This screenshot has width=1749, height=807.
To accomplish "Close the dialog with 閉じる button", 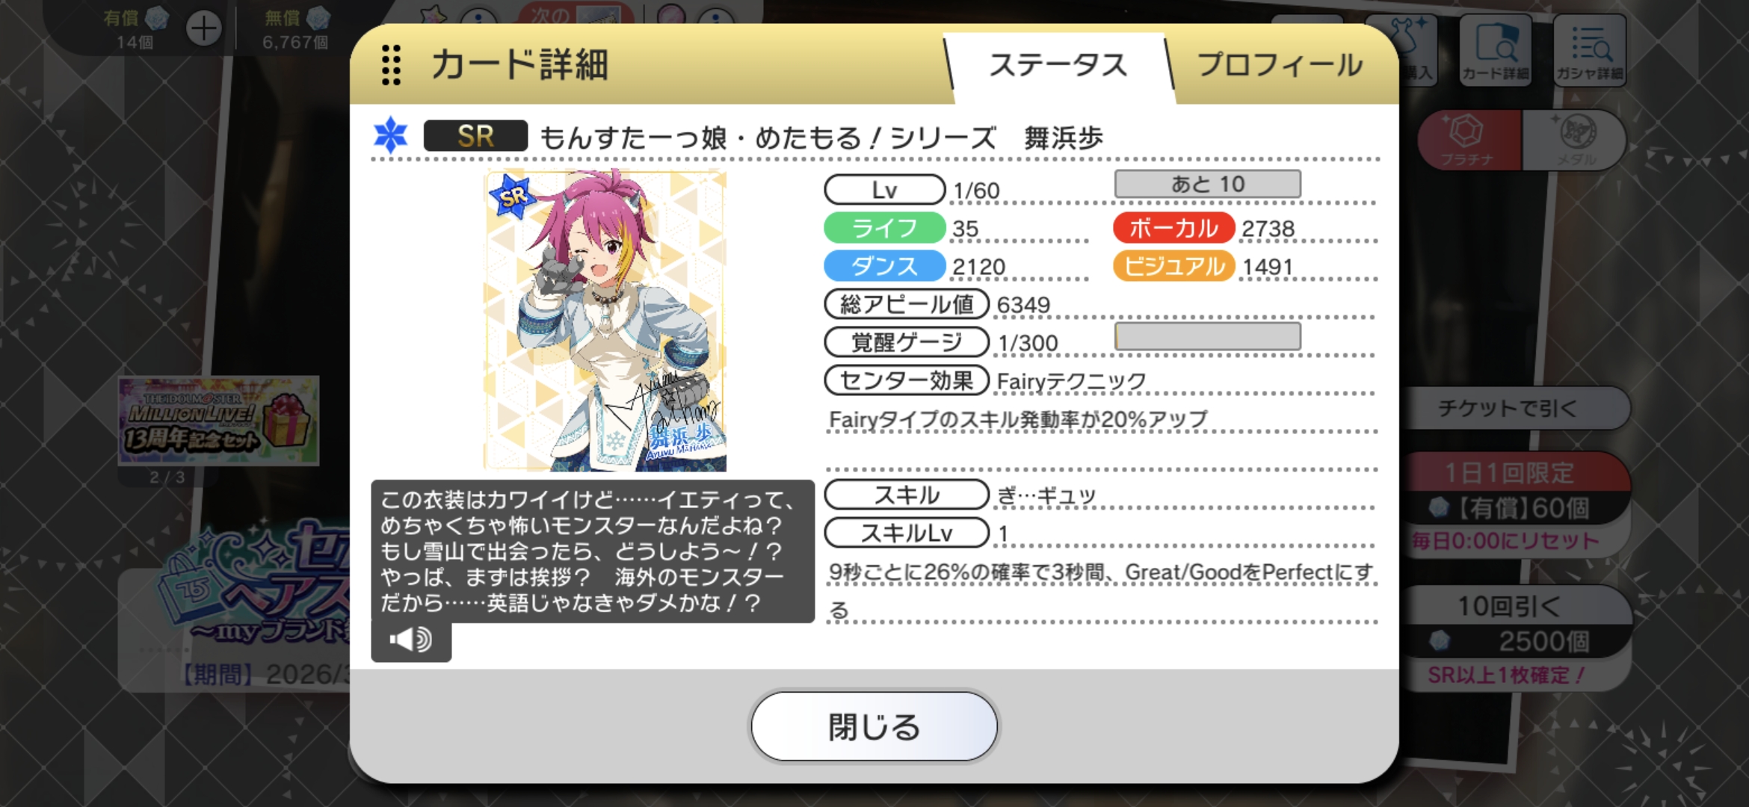I will pyautogui.click(x=874, y=726).
